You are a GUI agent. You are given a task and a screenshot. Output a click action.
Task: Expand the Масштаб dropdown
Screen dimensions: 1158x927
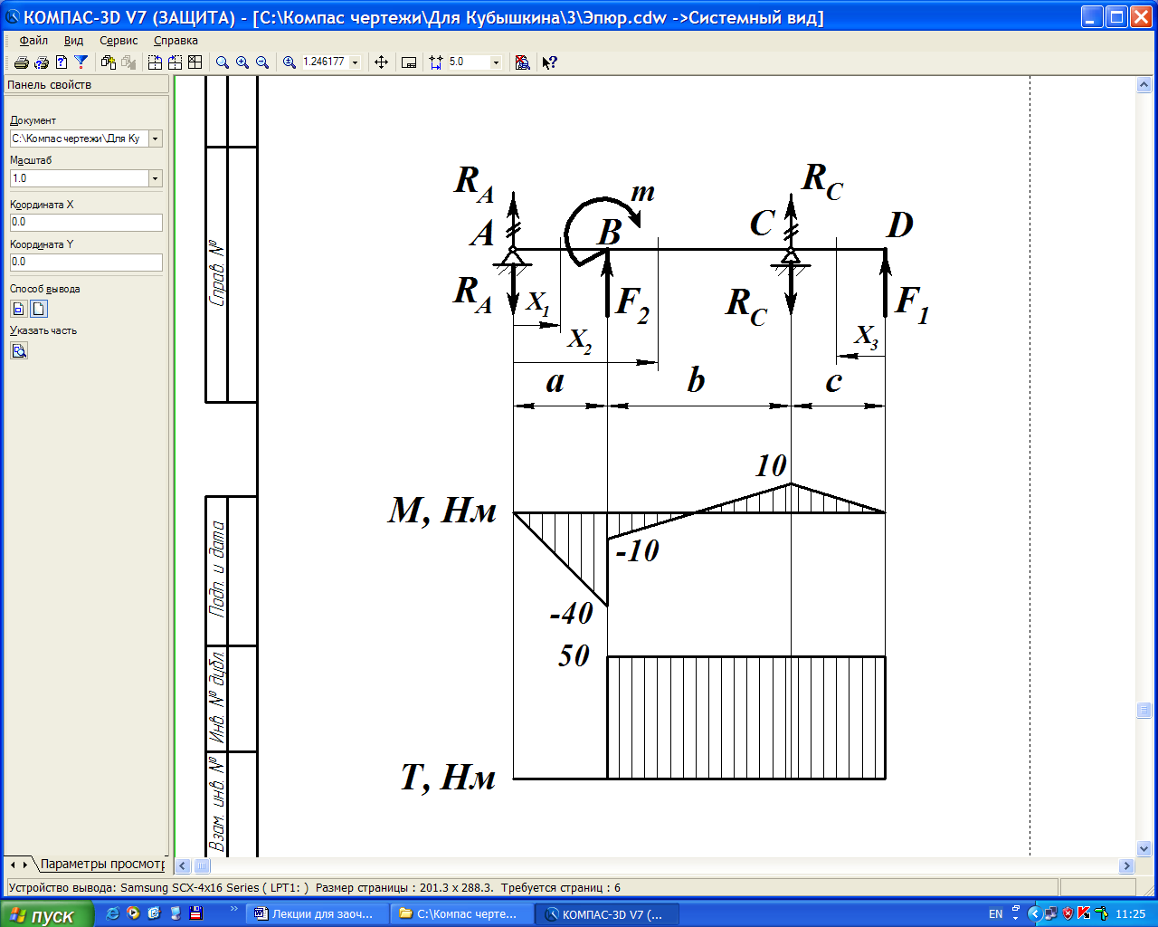pos(156,178)
